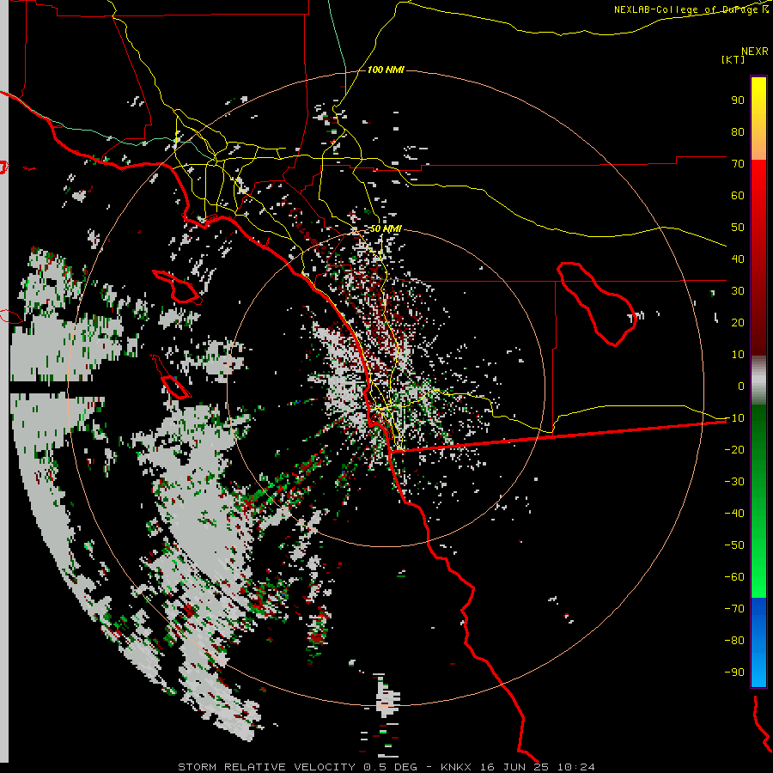Click the -10 value on the velocity scale
Image resolution: width=773 pixels, height=773 pixels.
click(734, 418)
